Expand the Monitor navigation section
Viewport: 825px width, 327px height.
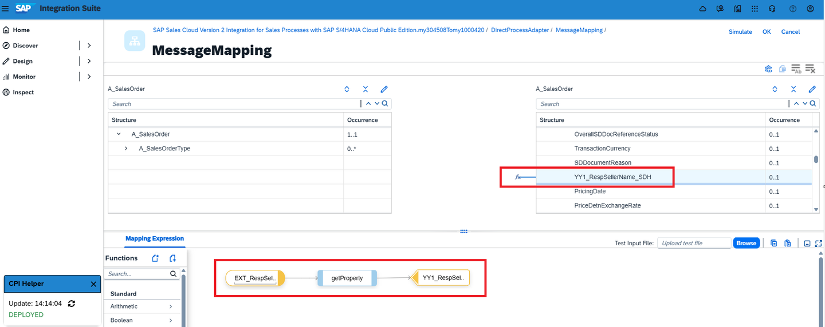point(89,77)
